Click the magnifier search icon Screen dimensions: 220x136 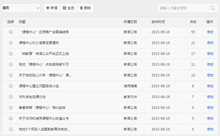pos(213,8)
